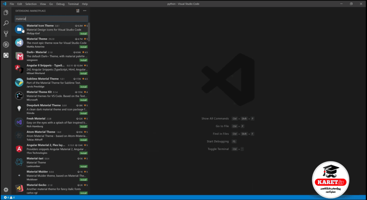Open the File menu
This screenshot has width=367, height=200.
point(12,4)
